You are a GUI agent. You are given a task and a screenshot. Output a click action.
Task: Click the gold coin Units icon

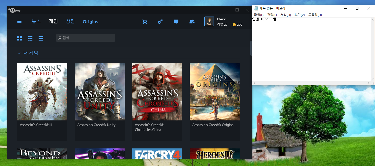pos(234,25)
